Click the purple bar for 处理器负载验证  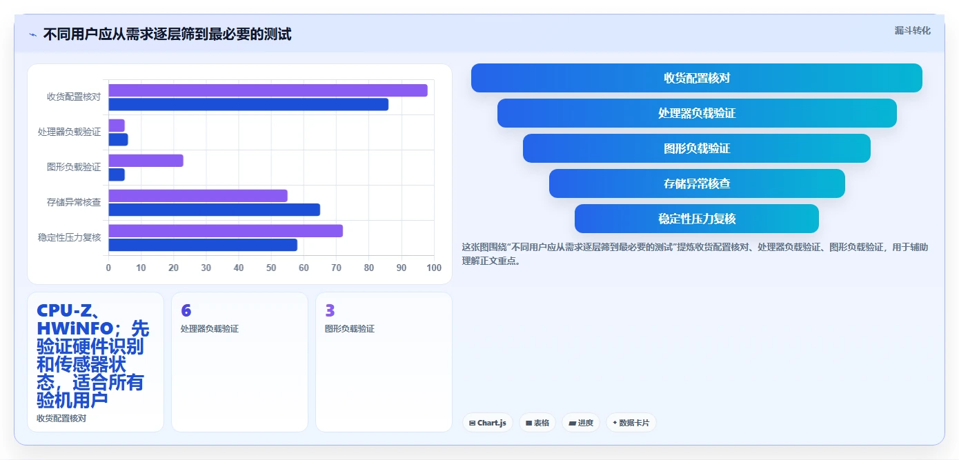point(117,126)
